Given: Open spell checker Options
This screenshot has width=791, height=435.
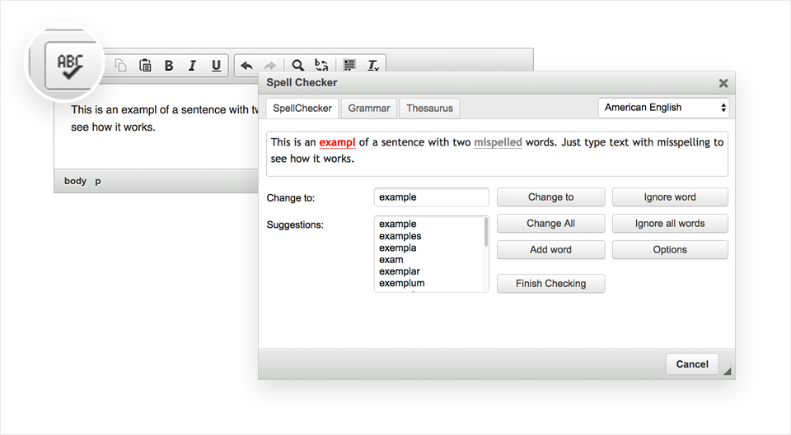Looking at the screenshot, I should click(x=670, y=250).
